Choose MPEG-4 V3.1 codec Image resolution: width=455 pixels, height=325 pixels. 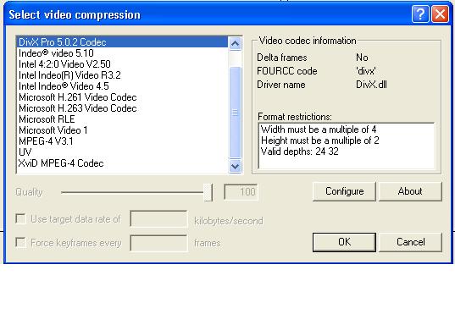point(123,141)
